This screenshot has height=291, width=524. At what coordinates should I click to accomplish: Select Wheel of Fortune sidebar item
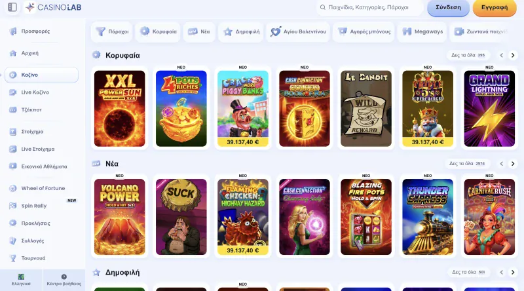(x=41, y=188)
